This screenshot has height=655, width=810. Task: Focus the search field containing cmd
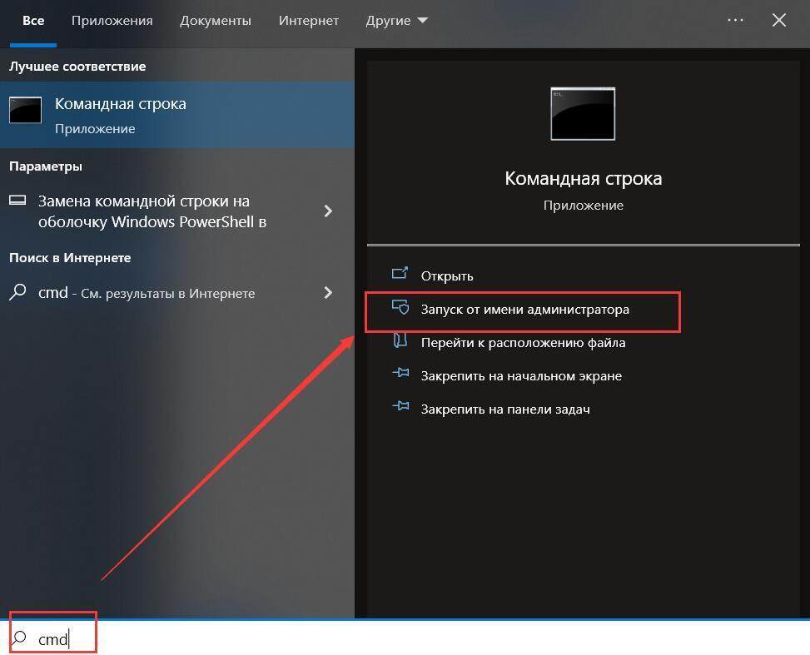tap(405, 638)
